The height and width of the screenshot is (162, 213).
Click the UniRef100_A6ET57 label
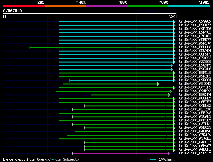coord(195,102)
